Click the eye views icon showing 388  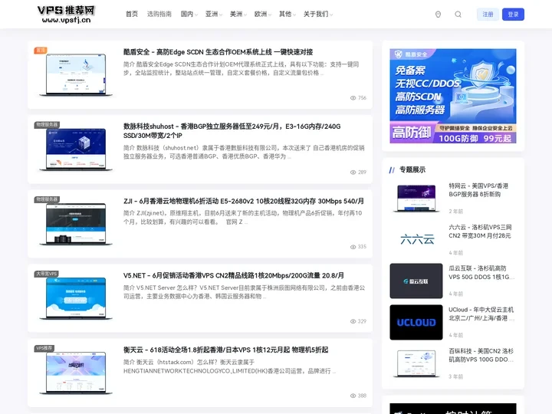tap(353, 396)
